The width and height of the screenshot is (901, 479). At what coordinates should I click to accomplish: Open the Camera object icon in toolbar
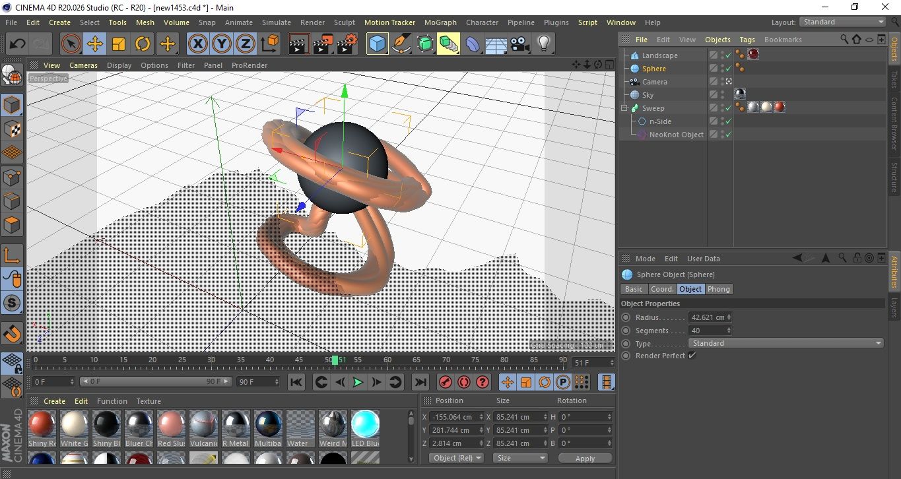[x=520, y=44]
